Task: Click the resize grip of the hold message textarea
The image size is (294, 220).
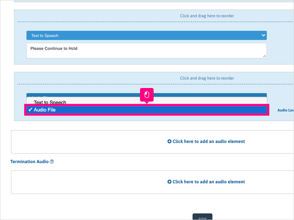Action: pyautogui.click(x=264, y=56)
